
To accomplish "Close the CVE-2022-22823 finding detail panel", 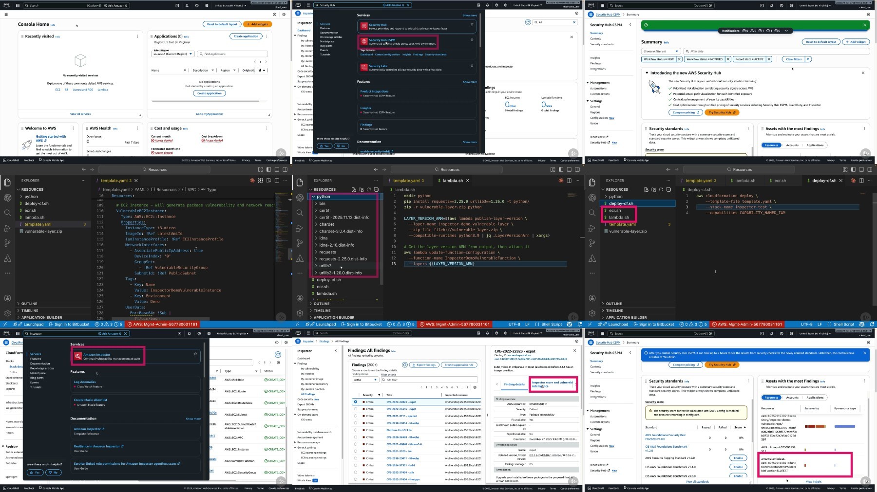I will pos(574,350).
